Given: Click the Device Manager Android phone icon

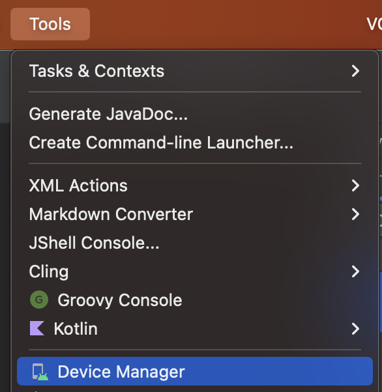Looking at the screenshot, I should [40, 372].
